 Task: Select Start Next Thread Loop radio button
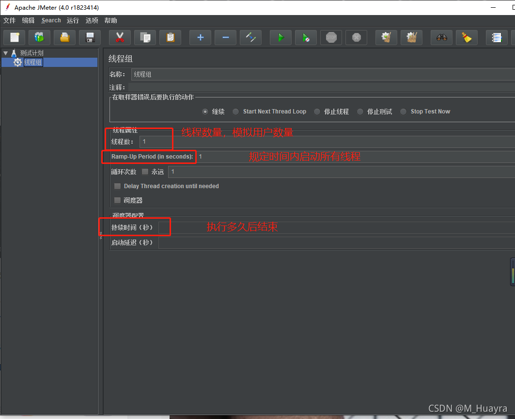[x=236, y=112]
